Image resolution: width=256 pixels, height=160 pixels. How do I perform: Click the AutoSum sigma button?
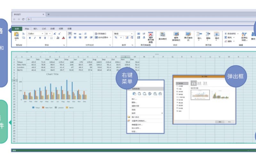230,34
